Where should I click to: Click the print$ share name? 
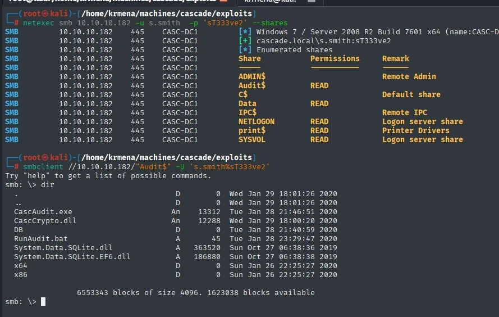coord(252,130)
